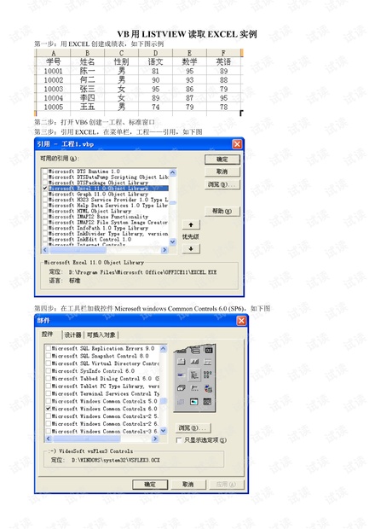Click 取消 in the 引用 dialog
This screenshot has width=375, height=529.
[222, 171]
